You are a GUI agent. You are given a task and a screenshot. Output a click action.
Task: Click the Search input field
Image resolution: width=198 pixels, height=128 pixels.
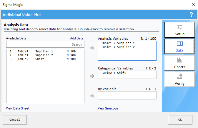[x=45, y=44]
